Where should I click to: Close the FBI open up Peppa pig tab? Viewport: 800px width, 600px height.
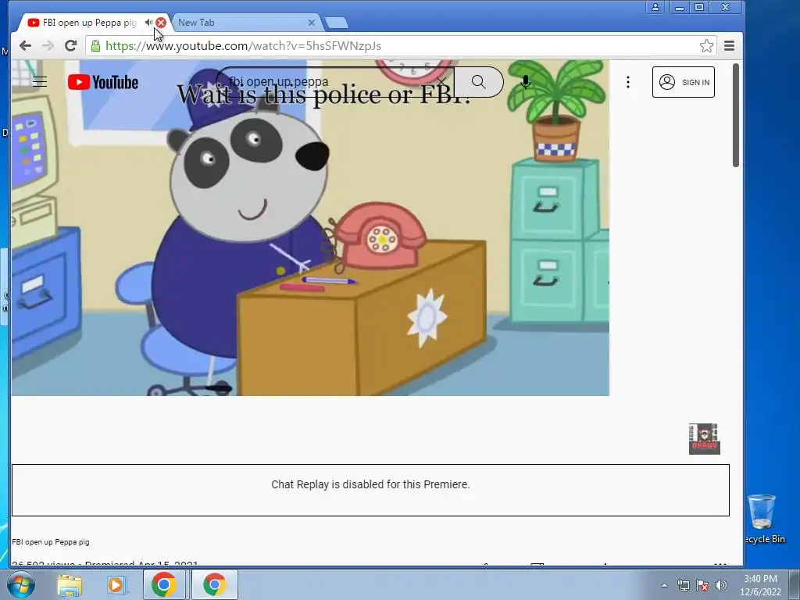(x=161, y=23)
